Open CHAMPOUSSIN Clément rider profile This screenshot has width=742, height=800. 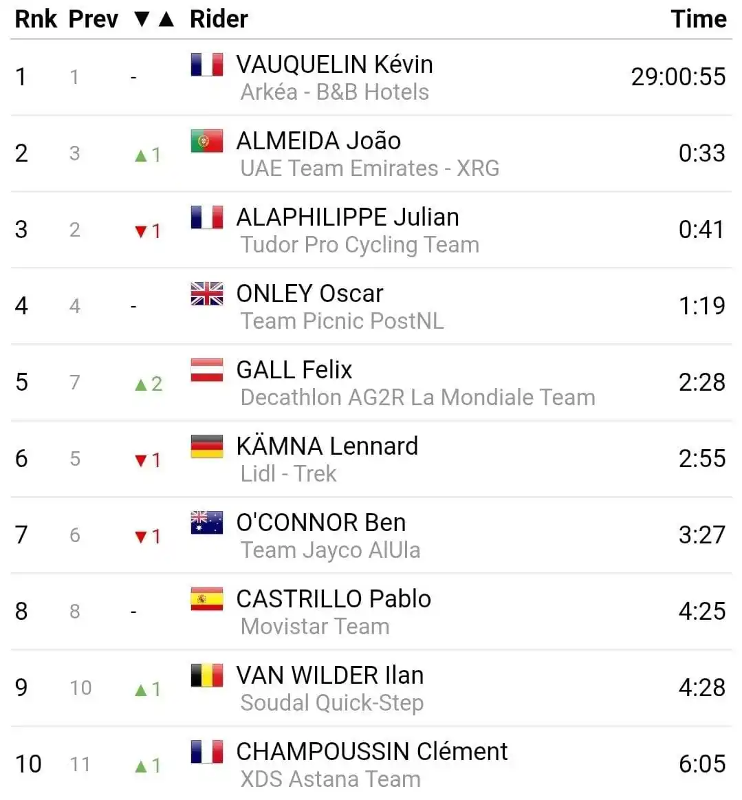coord(372,752)
